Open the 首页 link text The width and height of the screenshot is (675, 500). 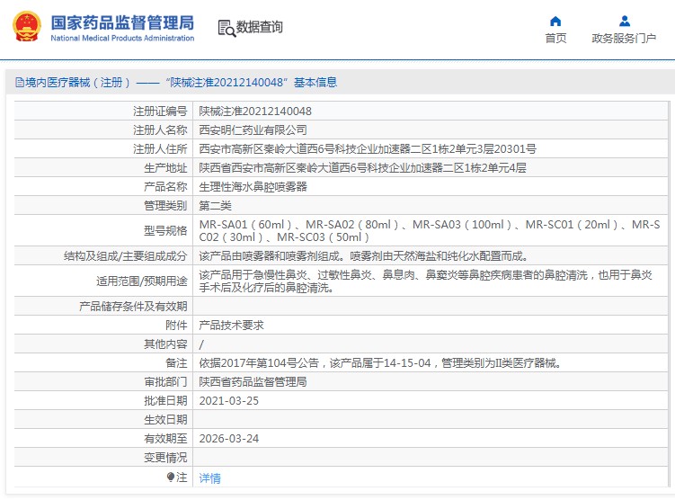(x=555, y=39)
